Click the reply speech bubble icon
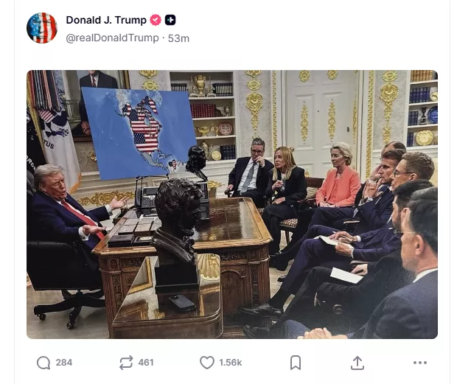 (43, 363)
